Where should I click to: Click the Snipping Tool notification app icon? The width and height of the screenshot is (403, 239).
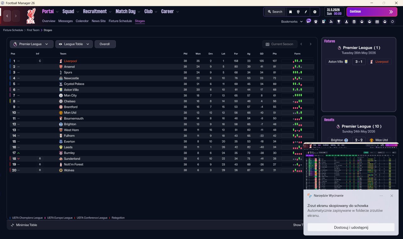coord(309,196)
